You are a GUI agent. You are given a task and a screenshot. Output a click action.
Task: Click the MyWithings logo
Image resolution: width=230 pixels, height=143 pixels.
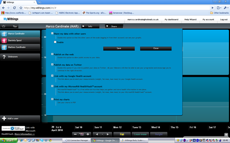click(x=11, y=19)
